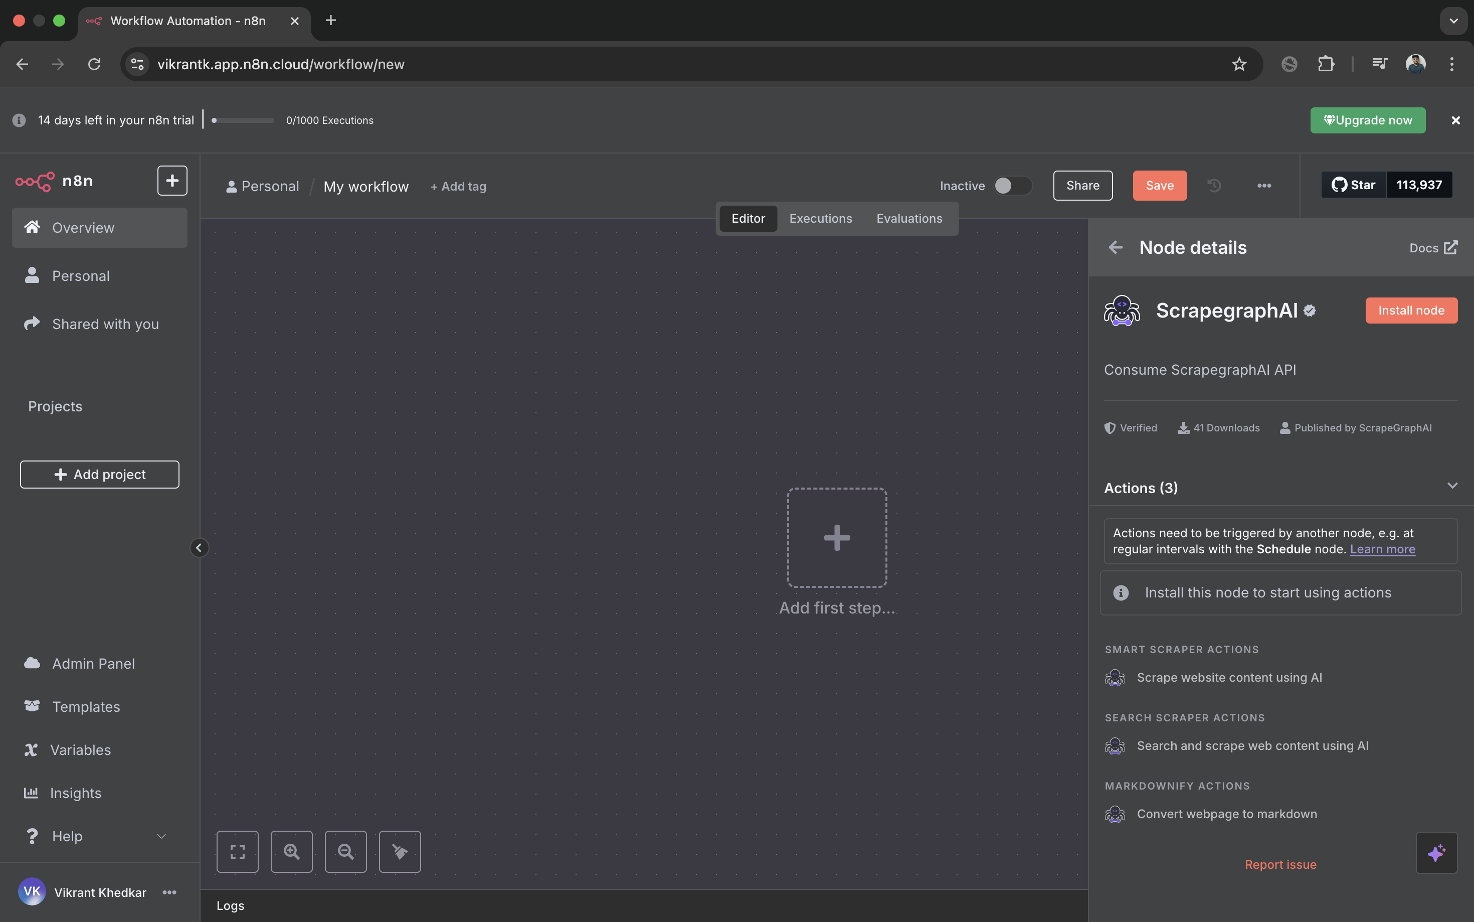Open the Docs external link
Image resolution: width=1474 pixels, height=922 pixels.
(1433, 248)
